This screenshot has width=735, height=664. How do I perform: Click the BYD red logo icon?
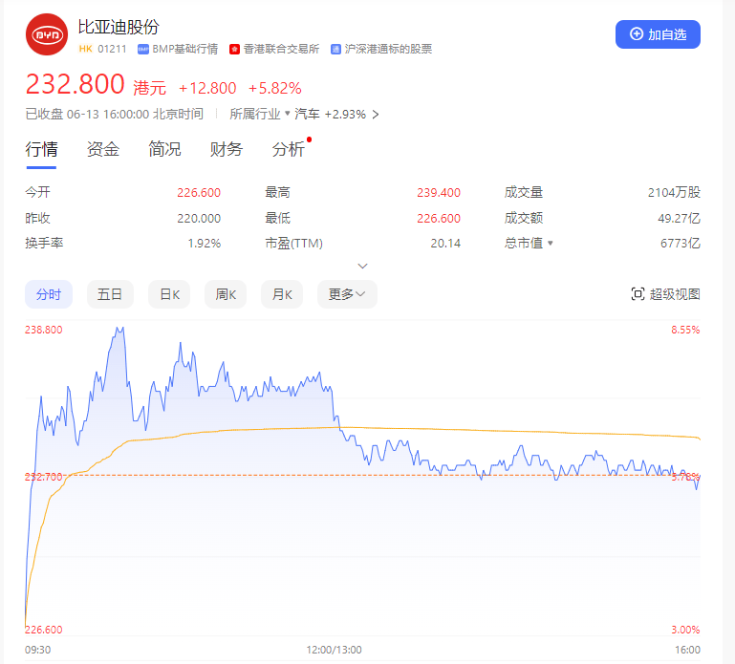47,34
